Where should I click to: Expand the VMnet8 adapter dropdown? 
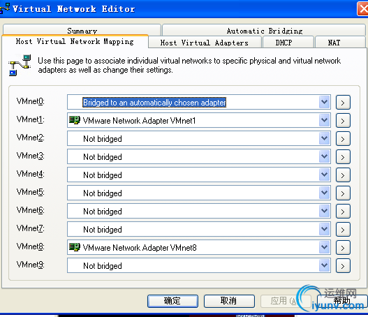[x=324, y=247]
